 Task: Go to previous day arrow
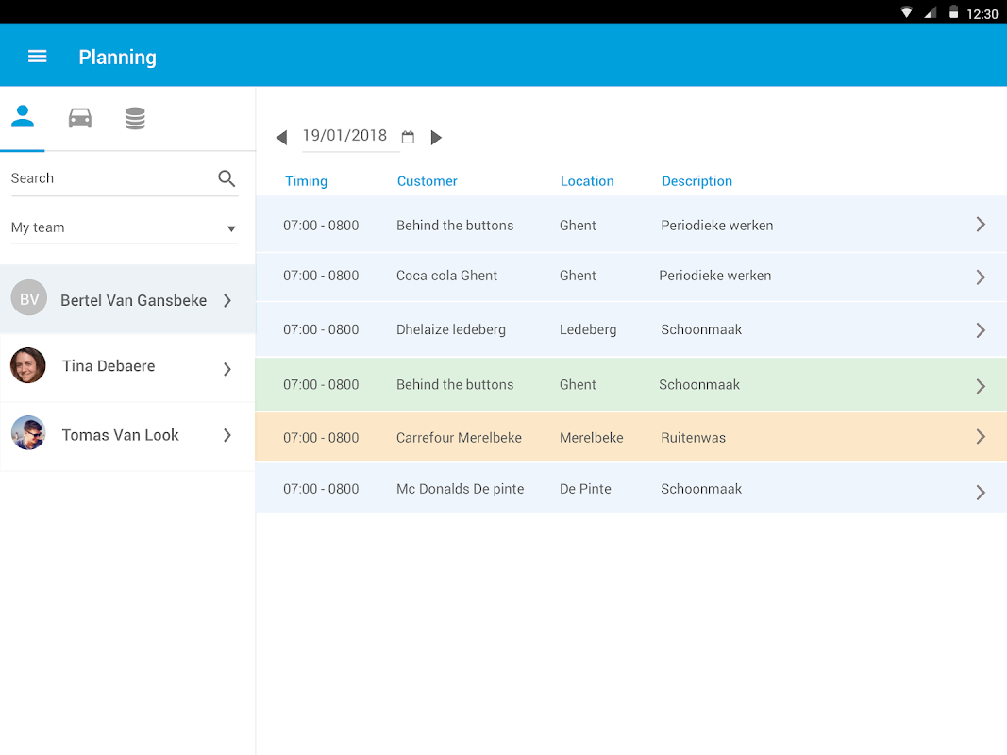tap(281, 138)
